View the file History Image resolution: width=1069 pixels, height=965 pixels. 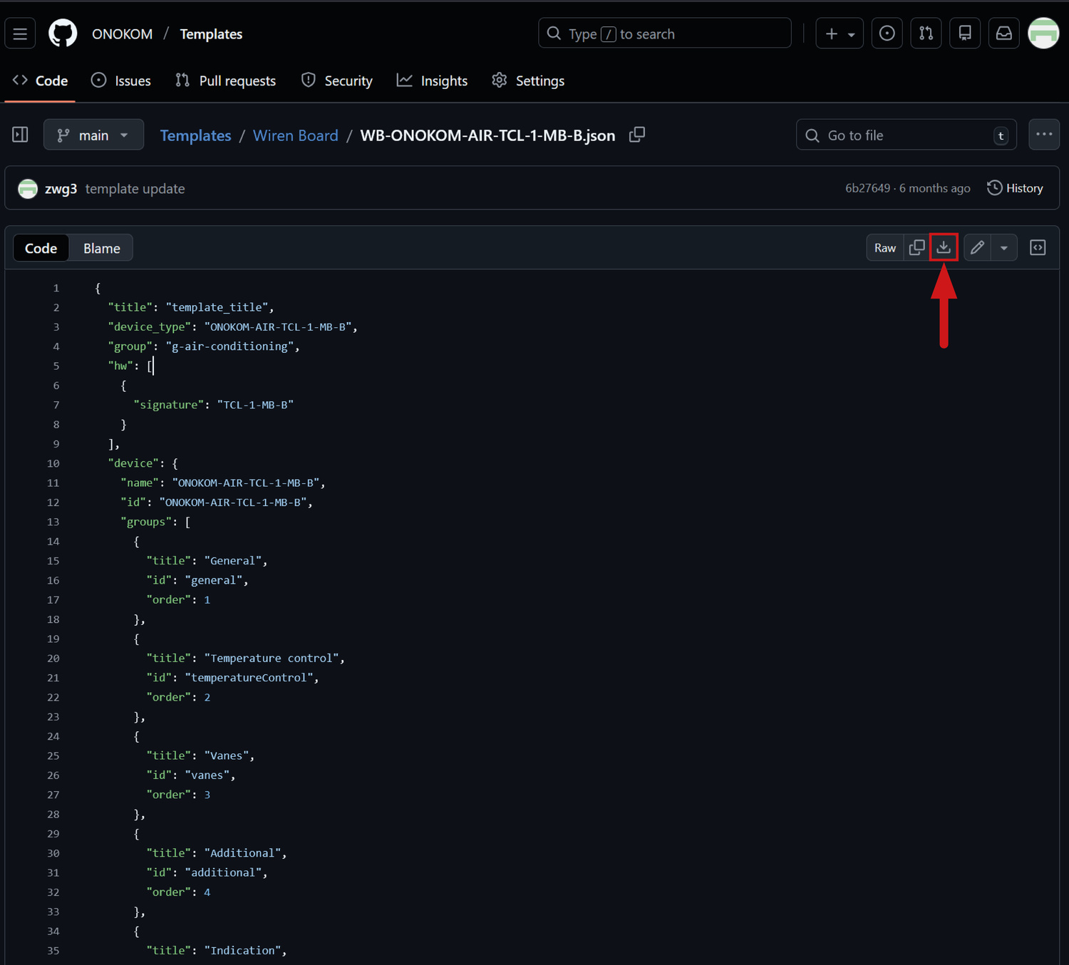[x=1015, y=188]
